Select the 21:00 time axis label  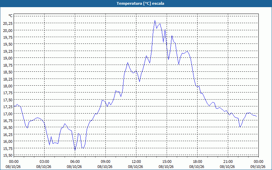point(228,162)
